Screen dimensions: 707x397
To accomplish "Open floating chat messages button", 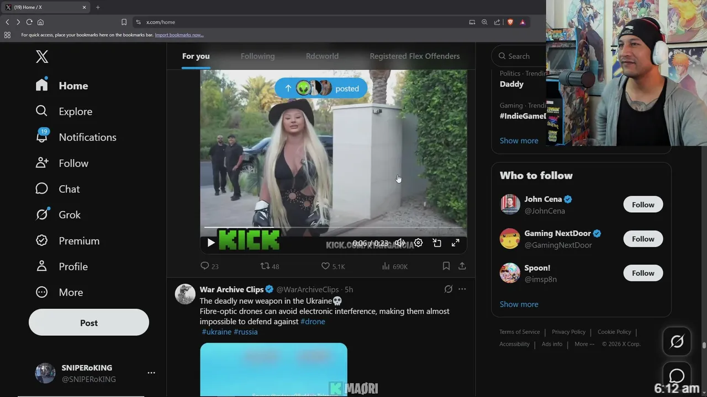I will (677, 375).
